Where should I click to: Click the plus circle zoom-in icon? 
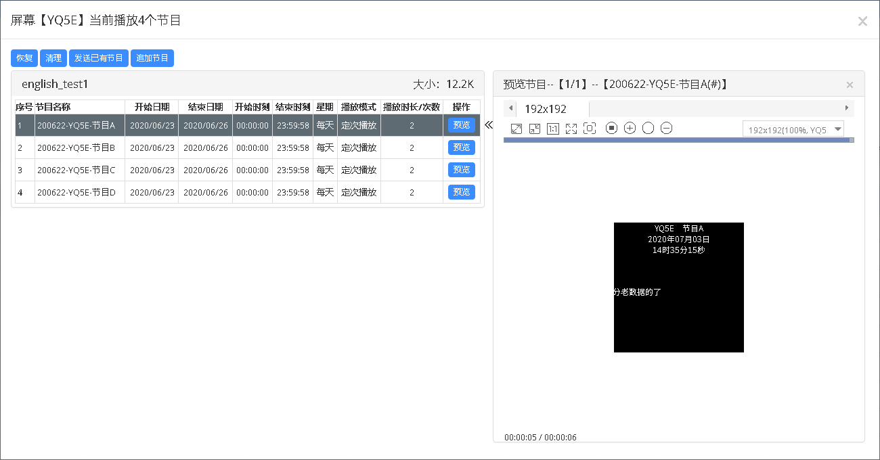tap(630, 128)
